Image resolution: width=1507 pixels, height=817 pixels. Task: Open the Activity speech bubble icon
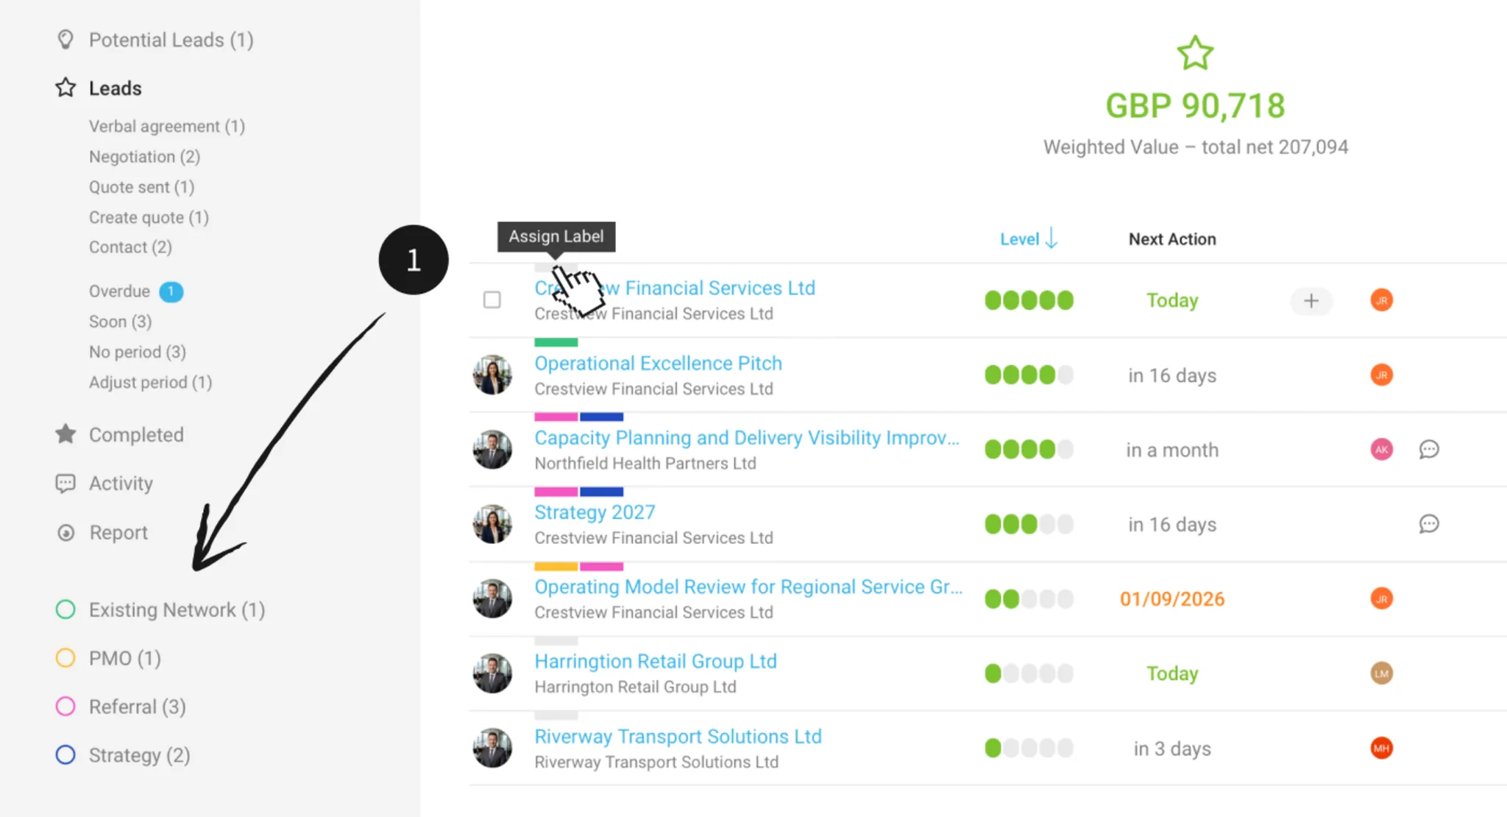pos(65,484)
